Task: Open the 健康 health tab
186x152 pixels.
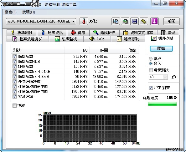Action: (78, 33)
